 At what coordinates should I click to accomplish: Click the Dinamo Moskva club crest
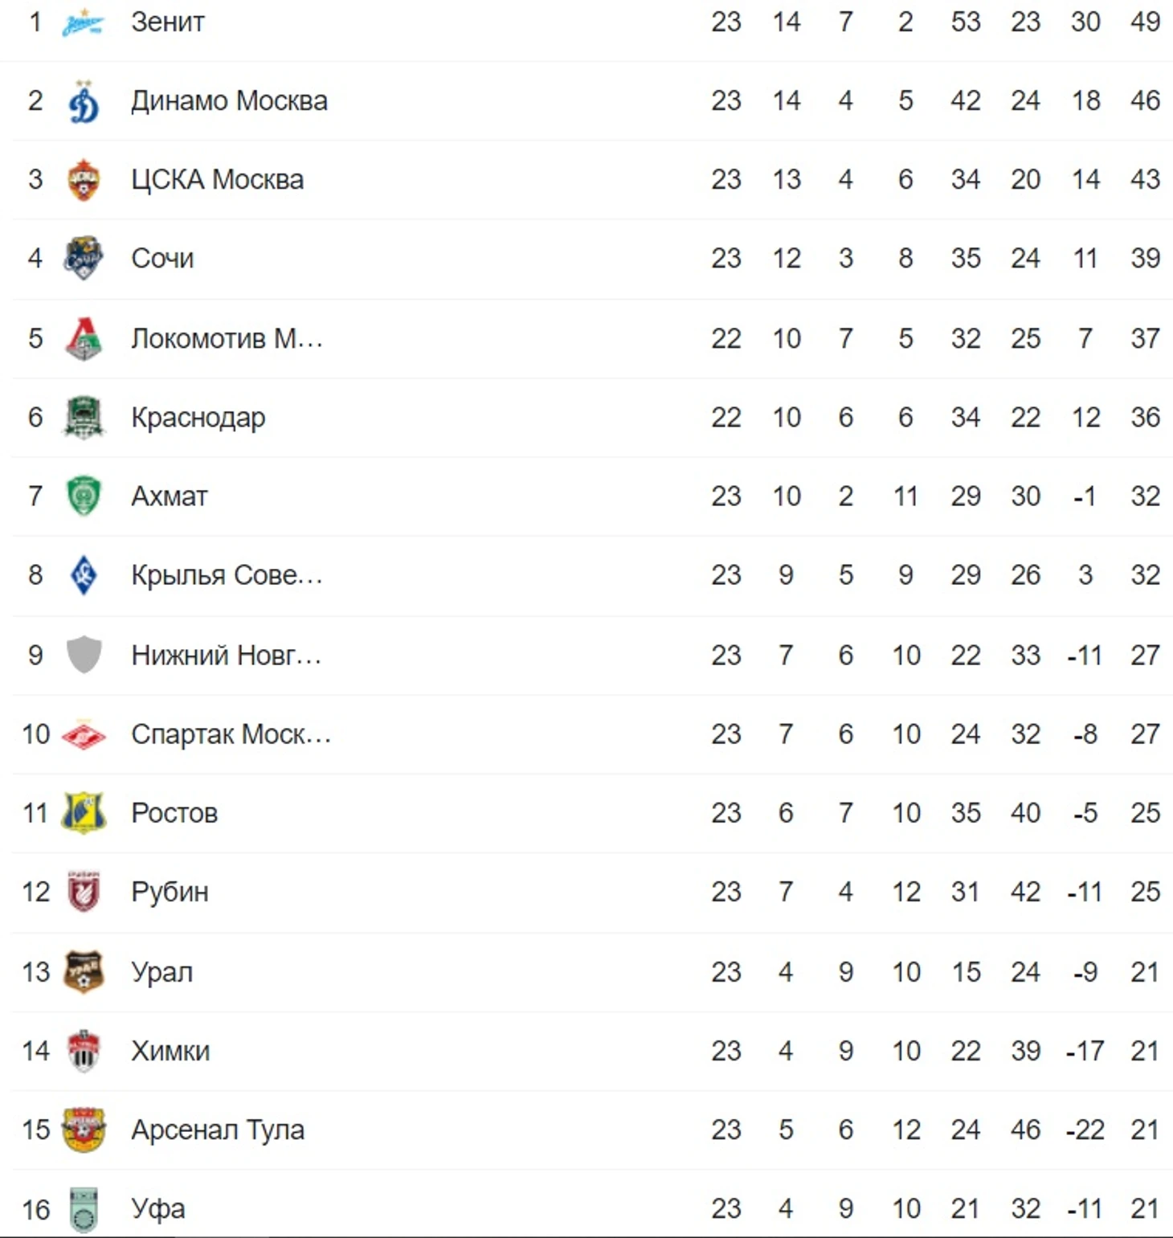(84, 101)
